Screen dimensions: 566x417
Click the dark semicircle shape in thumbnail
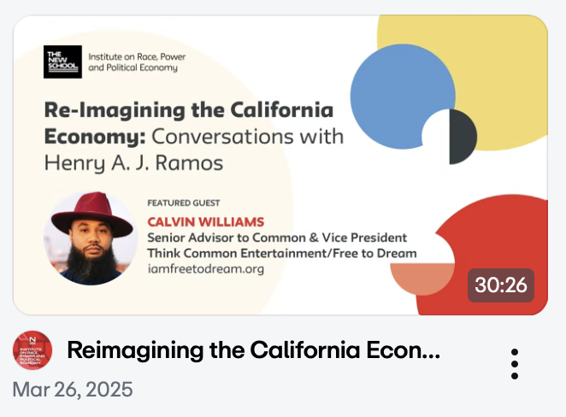click(x=463, y=137)
